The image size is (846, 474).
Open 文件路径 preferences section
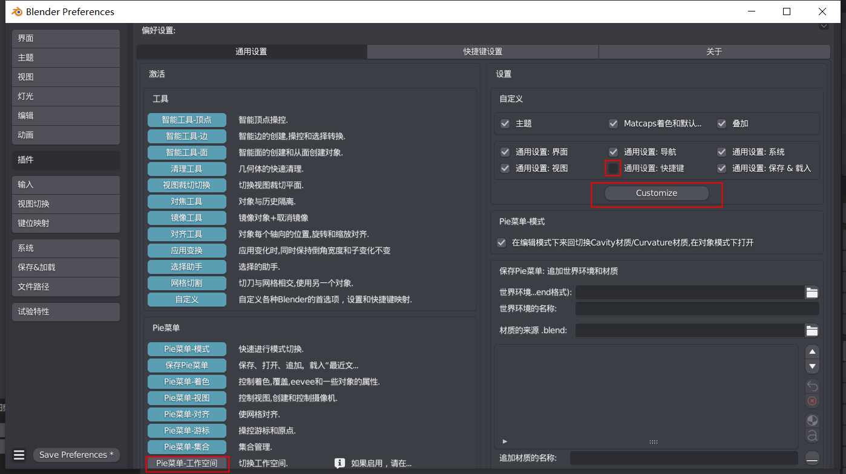point(65,287)
